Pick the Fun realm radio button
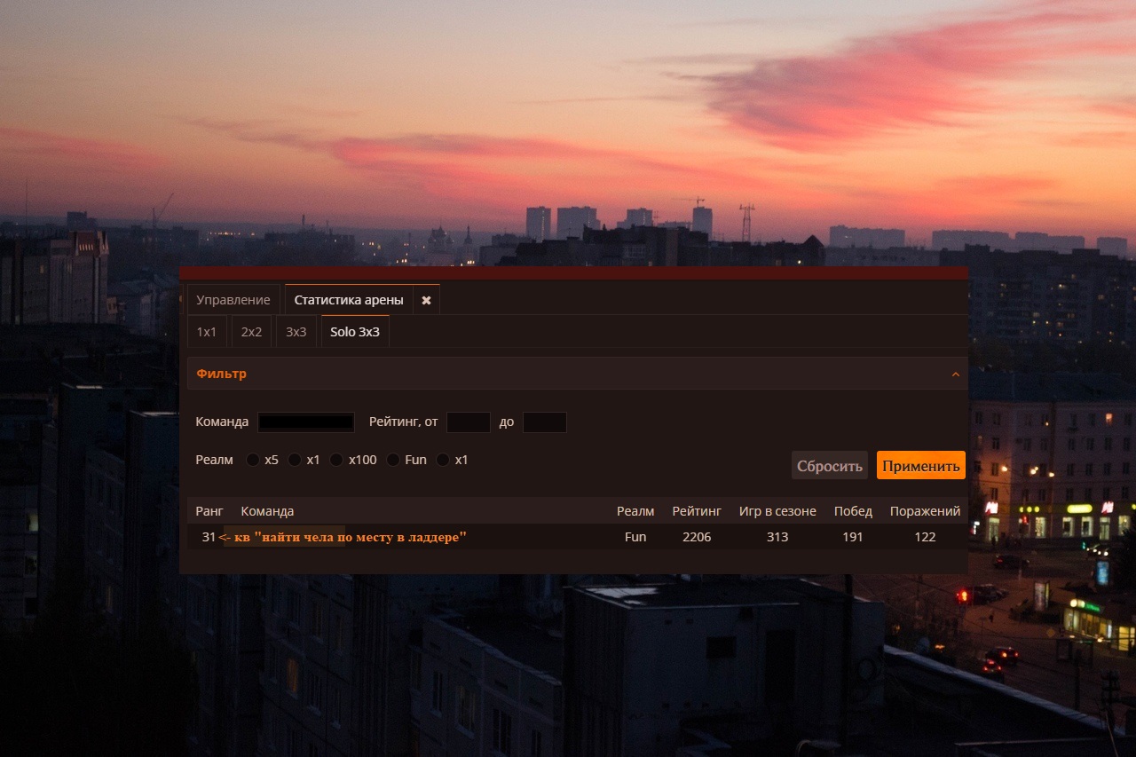Image resolution: width=1136 pixels, height=757 pixels. coord(393,460)
